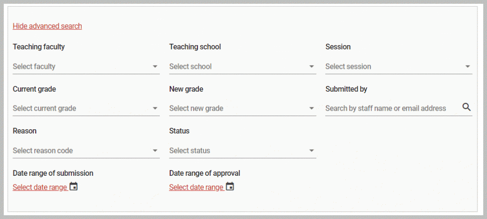Click Select date range link under submission
This screenshot has width=487, height=219.
click(40, 187)
